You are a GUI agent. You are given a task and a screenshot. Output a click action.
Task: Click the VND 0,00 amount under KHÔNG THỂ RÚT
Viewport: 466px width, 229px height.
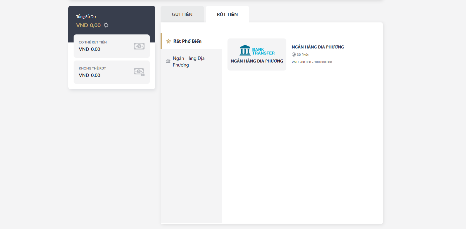click(x=89, y=75)
